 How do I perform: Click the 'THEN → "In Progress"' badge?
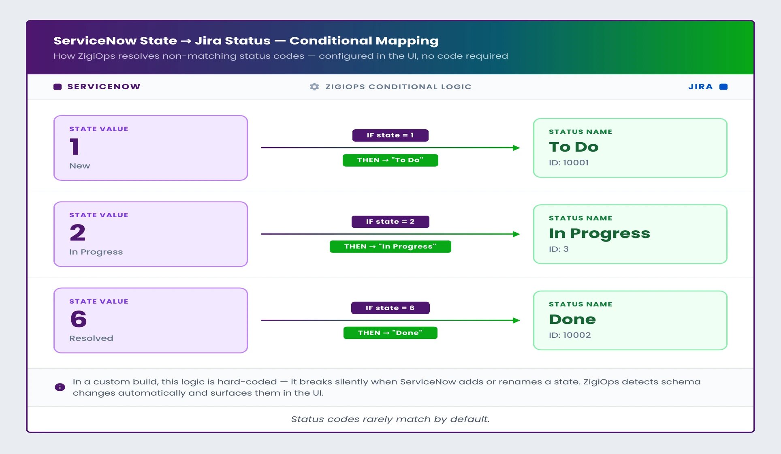click(390, 246)
